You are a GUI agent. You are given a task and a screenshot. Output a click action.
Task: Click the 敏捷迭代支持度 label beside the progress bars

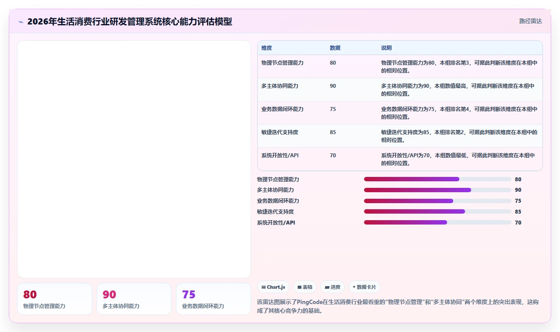click(276, 211)
